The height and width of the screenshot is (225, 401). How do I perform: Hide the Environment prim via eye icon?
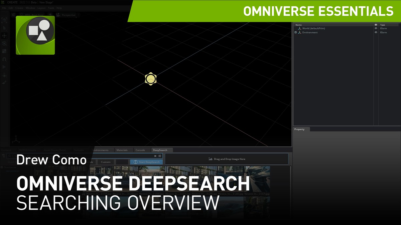click(376, 32)
